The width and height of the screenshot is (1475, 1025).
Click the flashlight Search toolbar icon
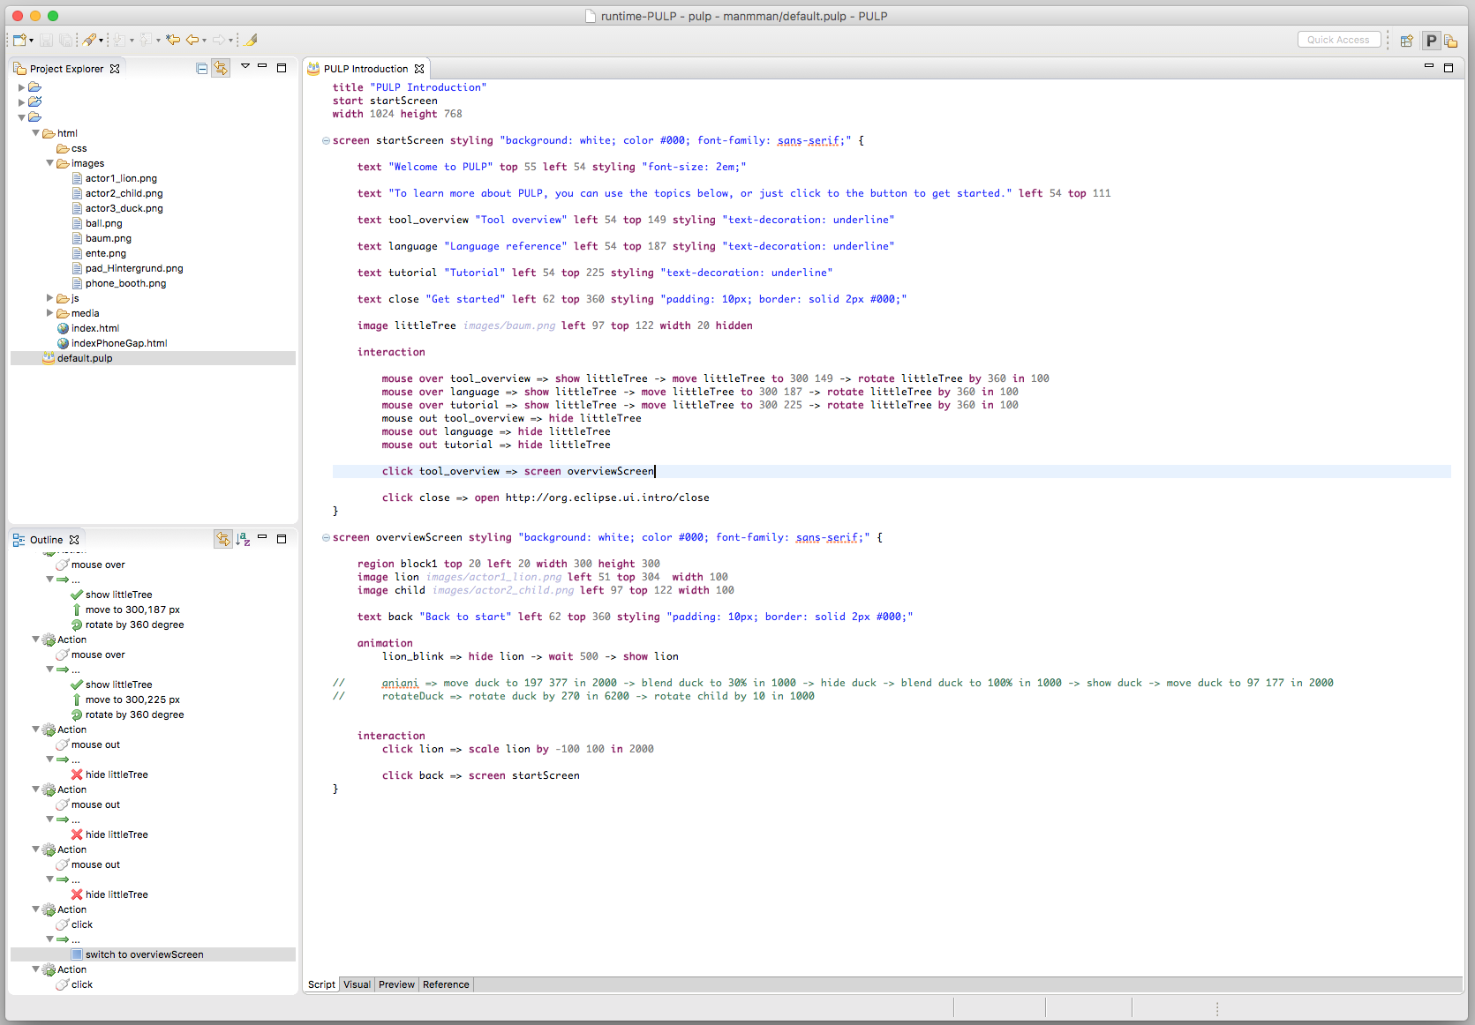[x=89, y=40]
